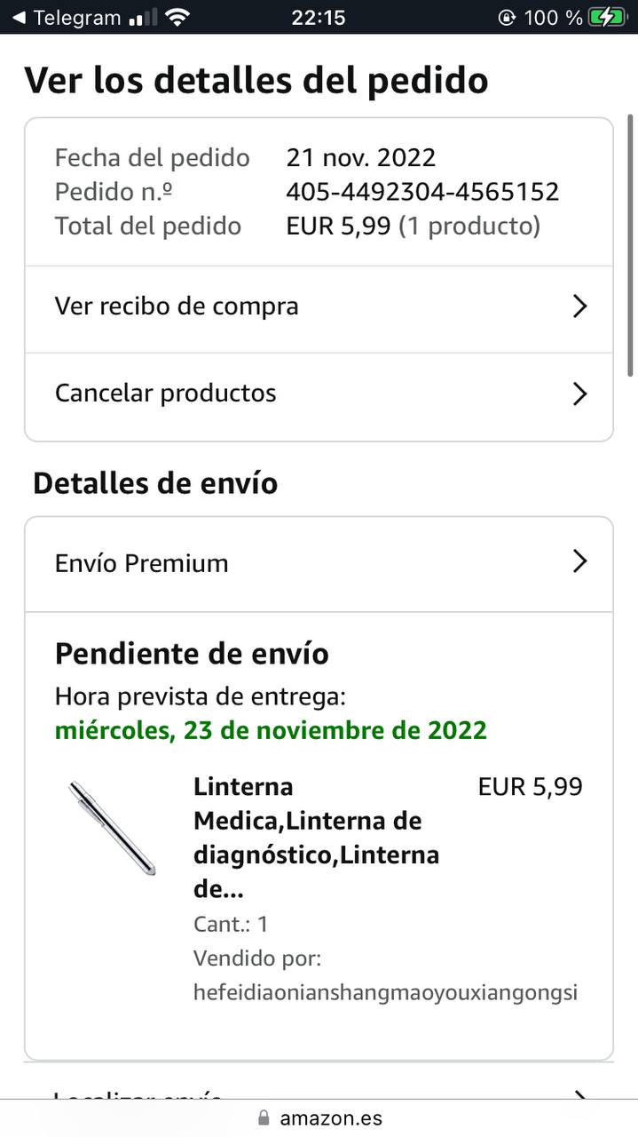Tap the cellular signal bars icon
638x1137 pixels.
tap(142, 18)
